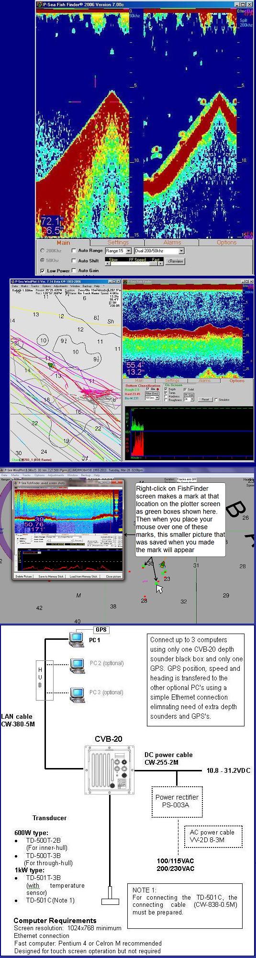Open the 10 Sec filter dropdown
256x958 pixels.
point(152,398)
